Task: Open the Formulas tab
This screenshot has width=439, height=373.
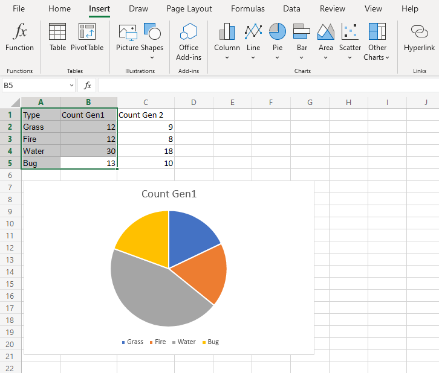Action: (247, 8)
